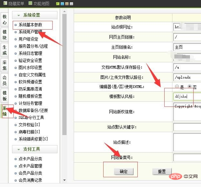Click the 主页链接名 input field

tap(187, 47)
